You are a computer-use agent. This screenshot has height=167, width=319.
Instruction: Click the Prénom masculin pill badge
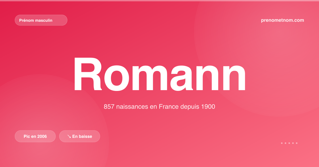41,20
